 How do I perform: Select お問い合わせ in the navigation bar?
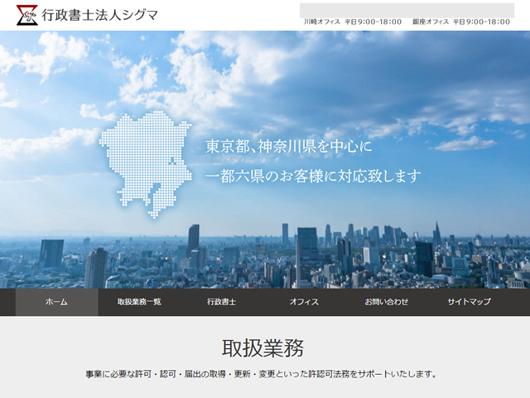tap(387, 302)
